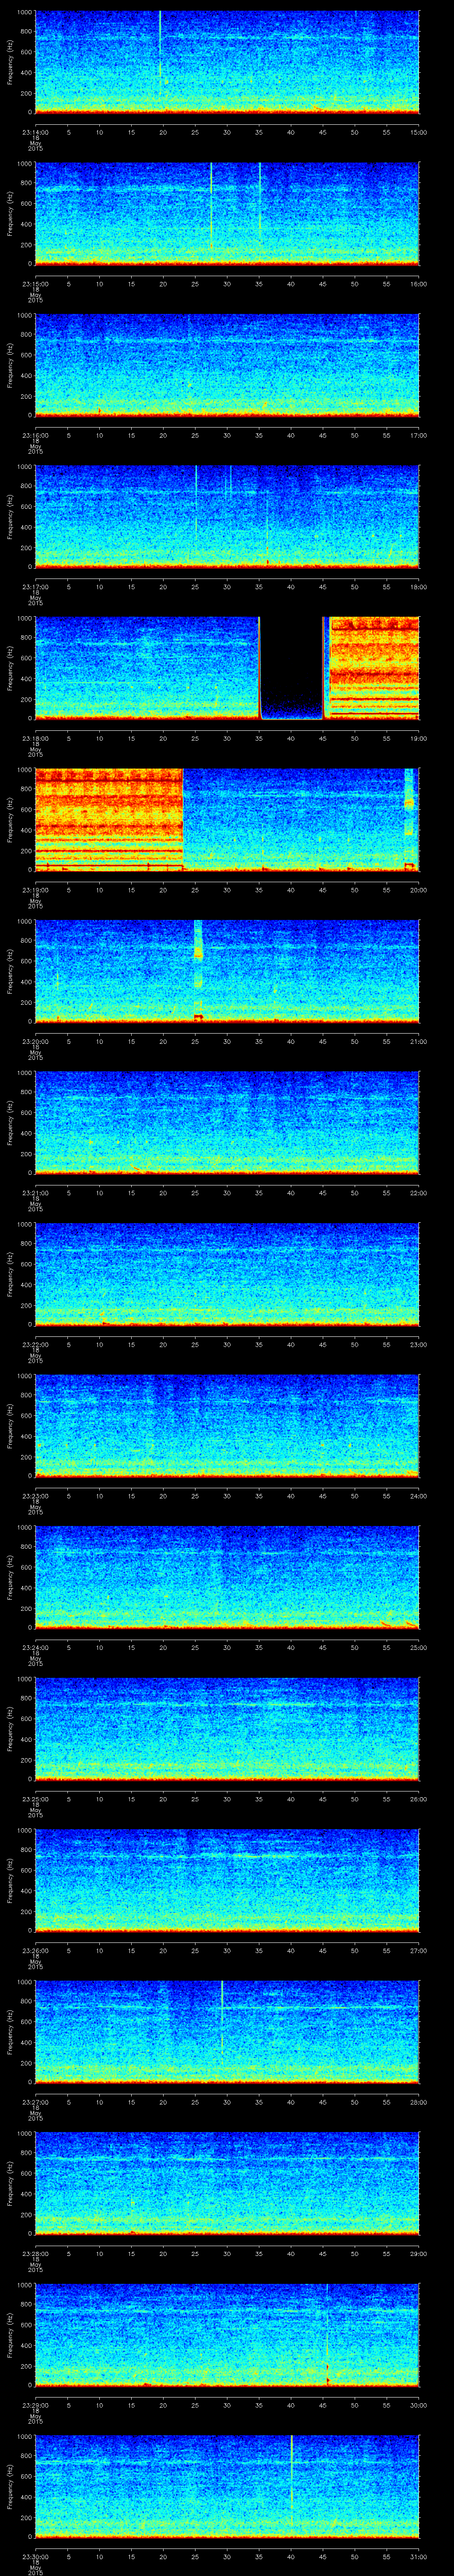Screen dimensions: 454x2576
Task: Click the "23:30:00" start time label
Action: [35, 2556]
